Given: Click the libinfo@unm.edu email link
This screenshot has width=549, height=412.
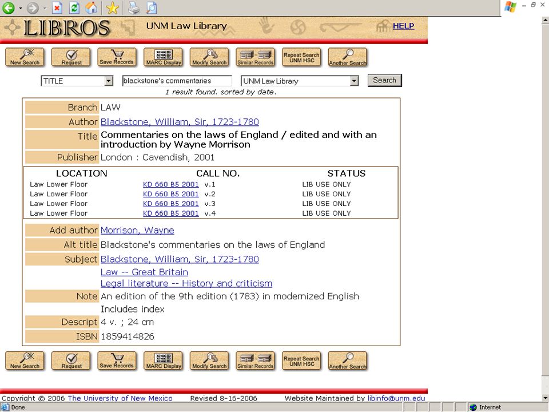Looking at the screenshot, I should [396, 398].
